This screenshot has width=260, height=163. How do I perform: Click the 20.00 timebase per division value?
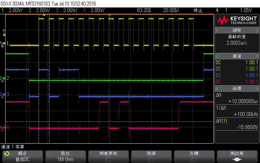pos(171,10)
